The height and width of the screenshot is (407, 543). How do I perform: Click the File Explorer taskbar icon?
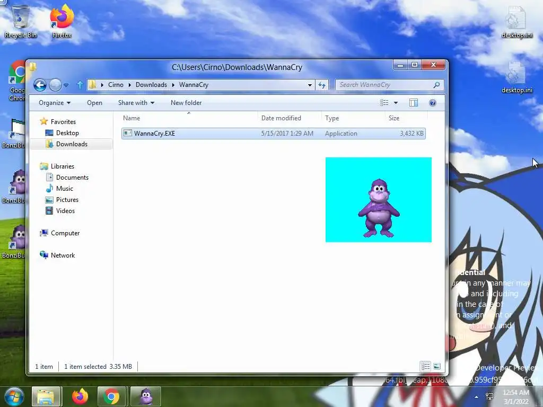(46, 396)
